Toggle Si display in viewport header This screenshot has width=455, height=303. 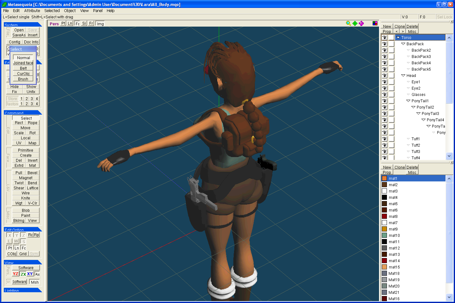[84, 23]
